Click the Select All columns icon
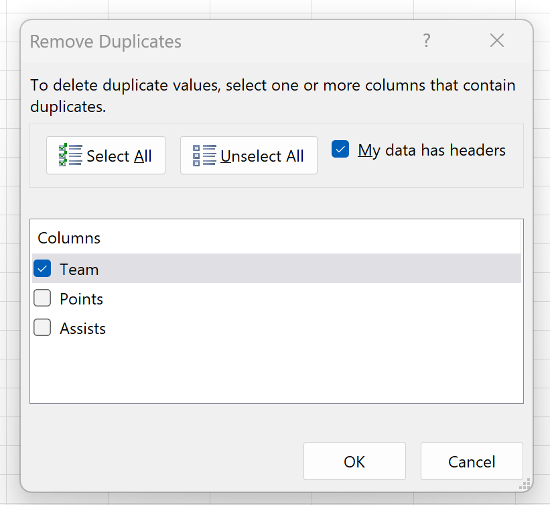550x505 pixels. click(68, 155)
